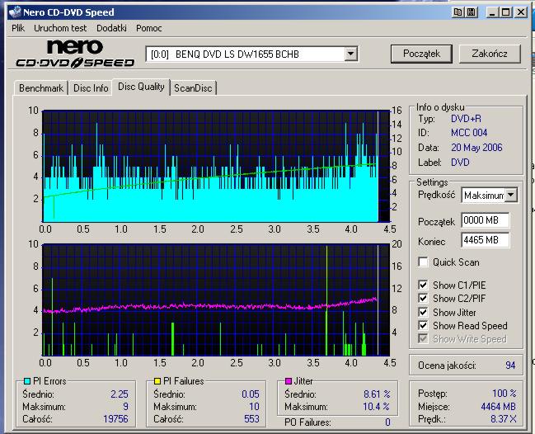This screenshot has height=434, width=535.
Task: Uncheck Show C1/PIE option
Action: coord(423,285)
